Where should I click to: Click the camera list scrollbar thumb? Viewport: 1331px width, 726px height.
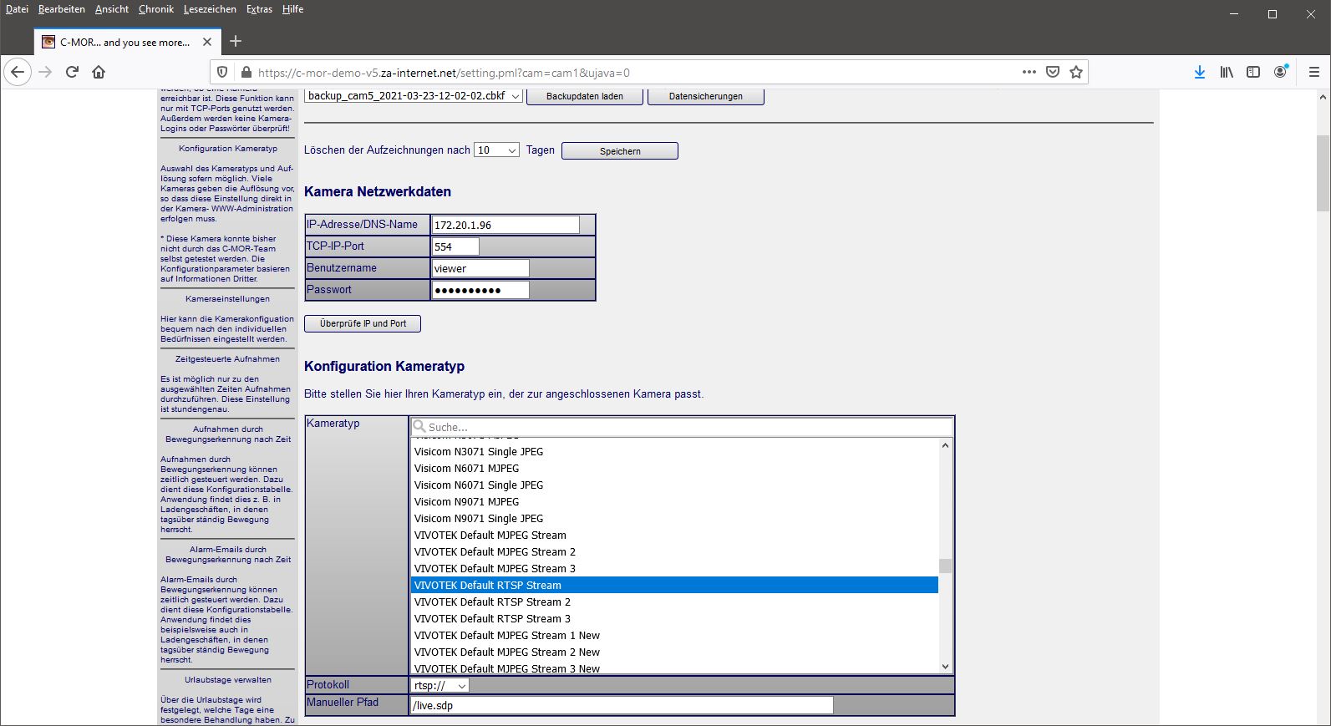coord(945,566)
